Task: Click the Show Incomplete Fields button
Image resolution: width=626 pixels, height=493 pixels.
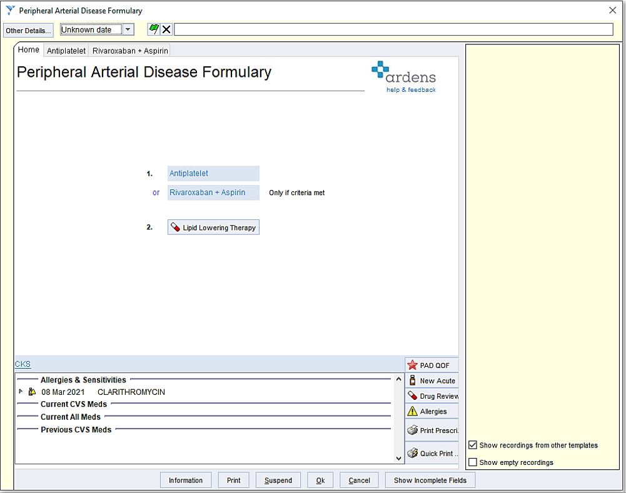Action: [x=430, y=480]
